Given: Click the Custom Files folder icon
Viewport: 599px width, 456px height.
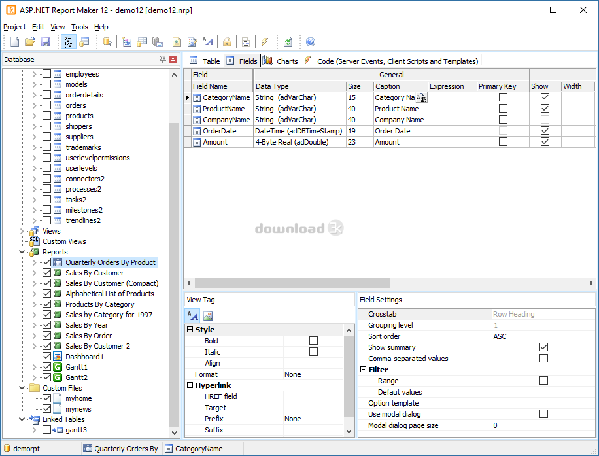Looking at the screenshot, I should [35, 388].
